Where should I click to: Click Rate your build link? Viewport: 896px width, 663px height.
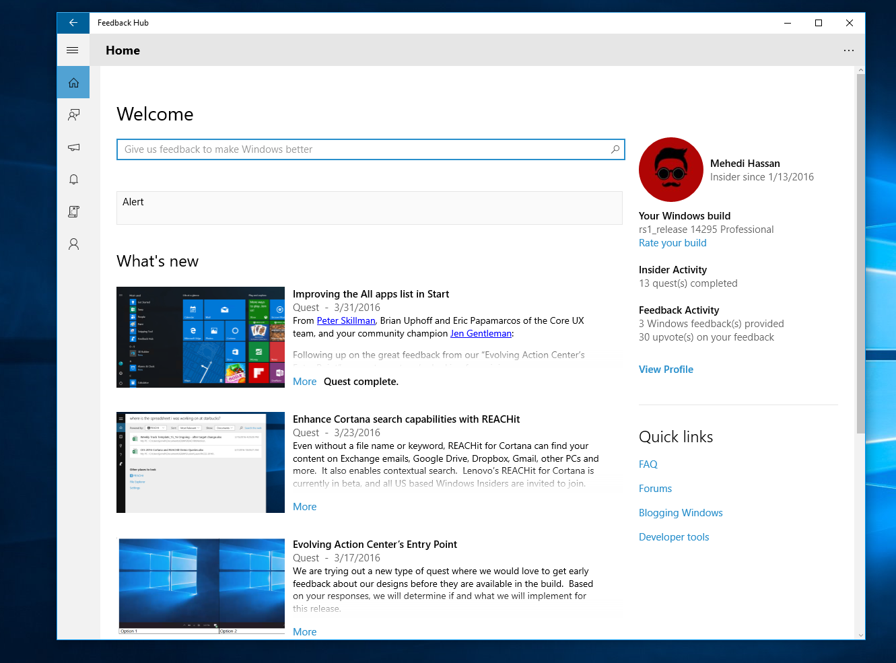673,243
